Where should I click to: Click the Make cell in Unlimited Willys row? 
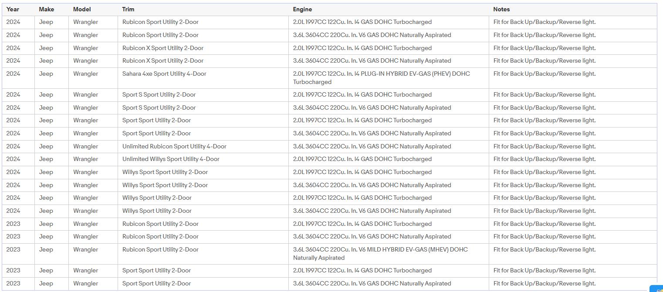click(46, 159)
